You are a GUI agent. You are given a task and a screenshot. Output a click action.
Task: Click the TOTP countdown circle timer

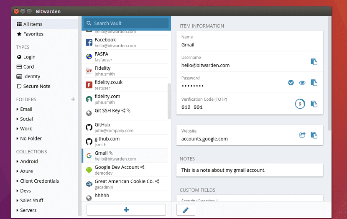coord(300,104)
